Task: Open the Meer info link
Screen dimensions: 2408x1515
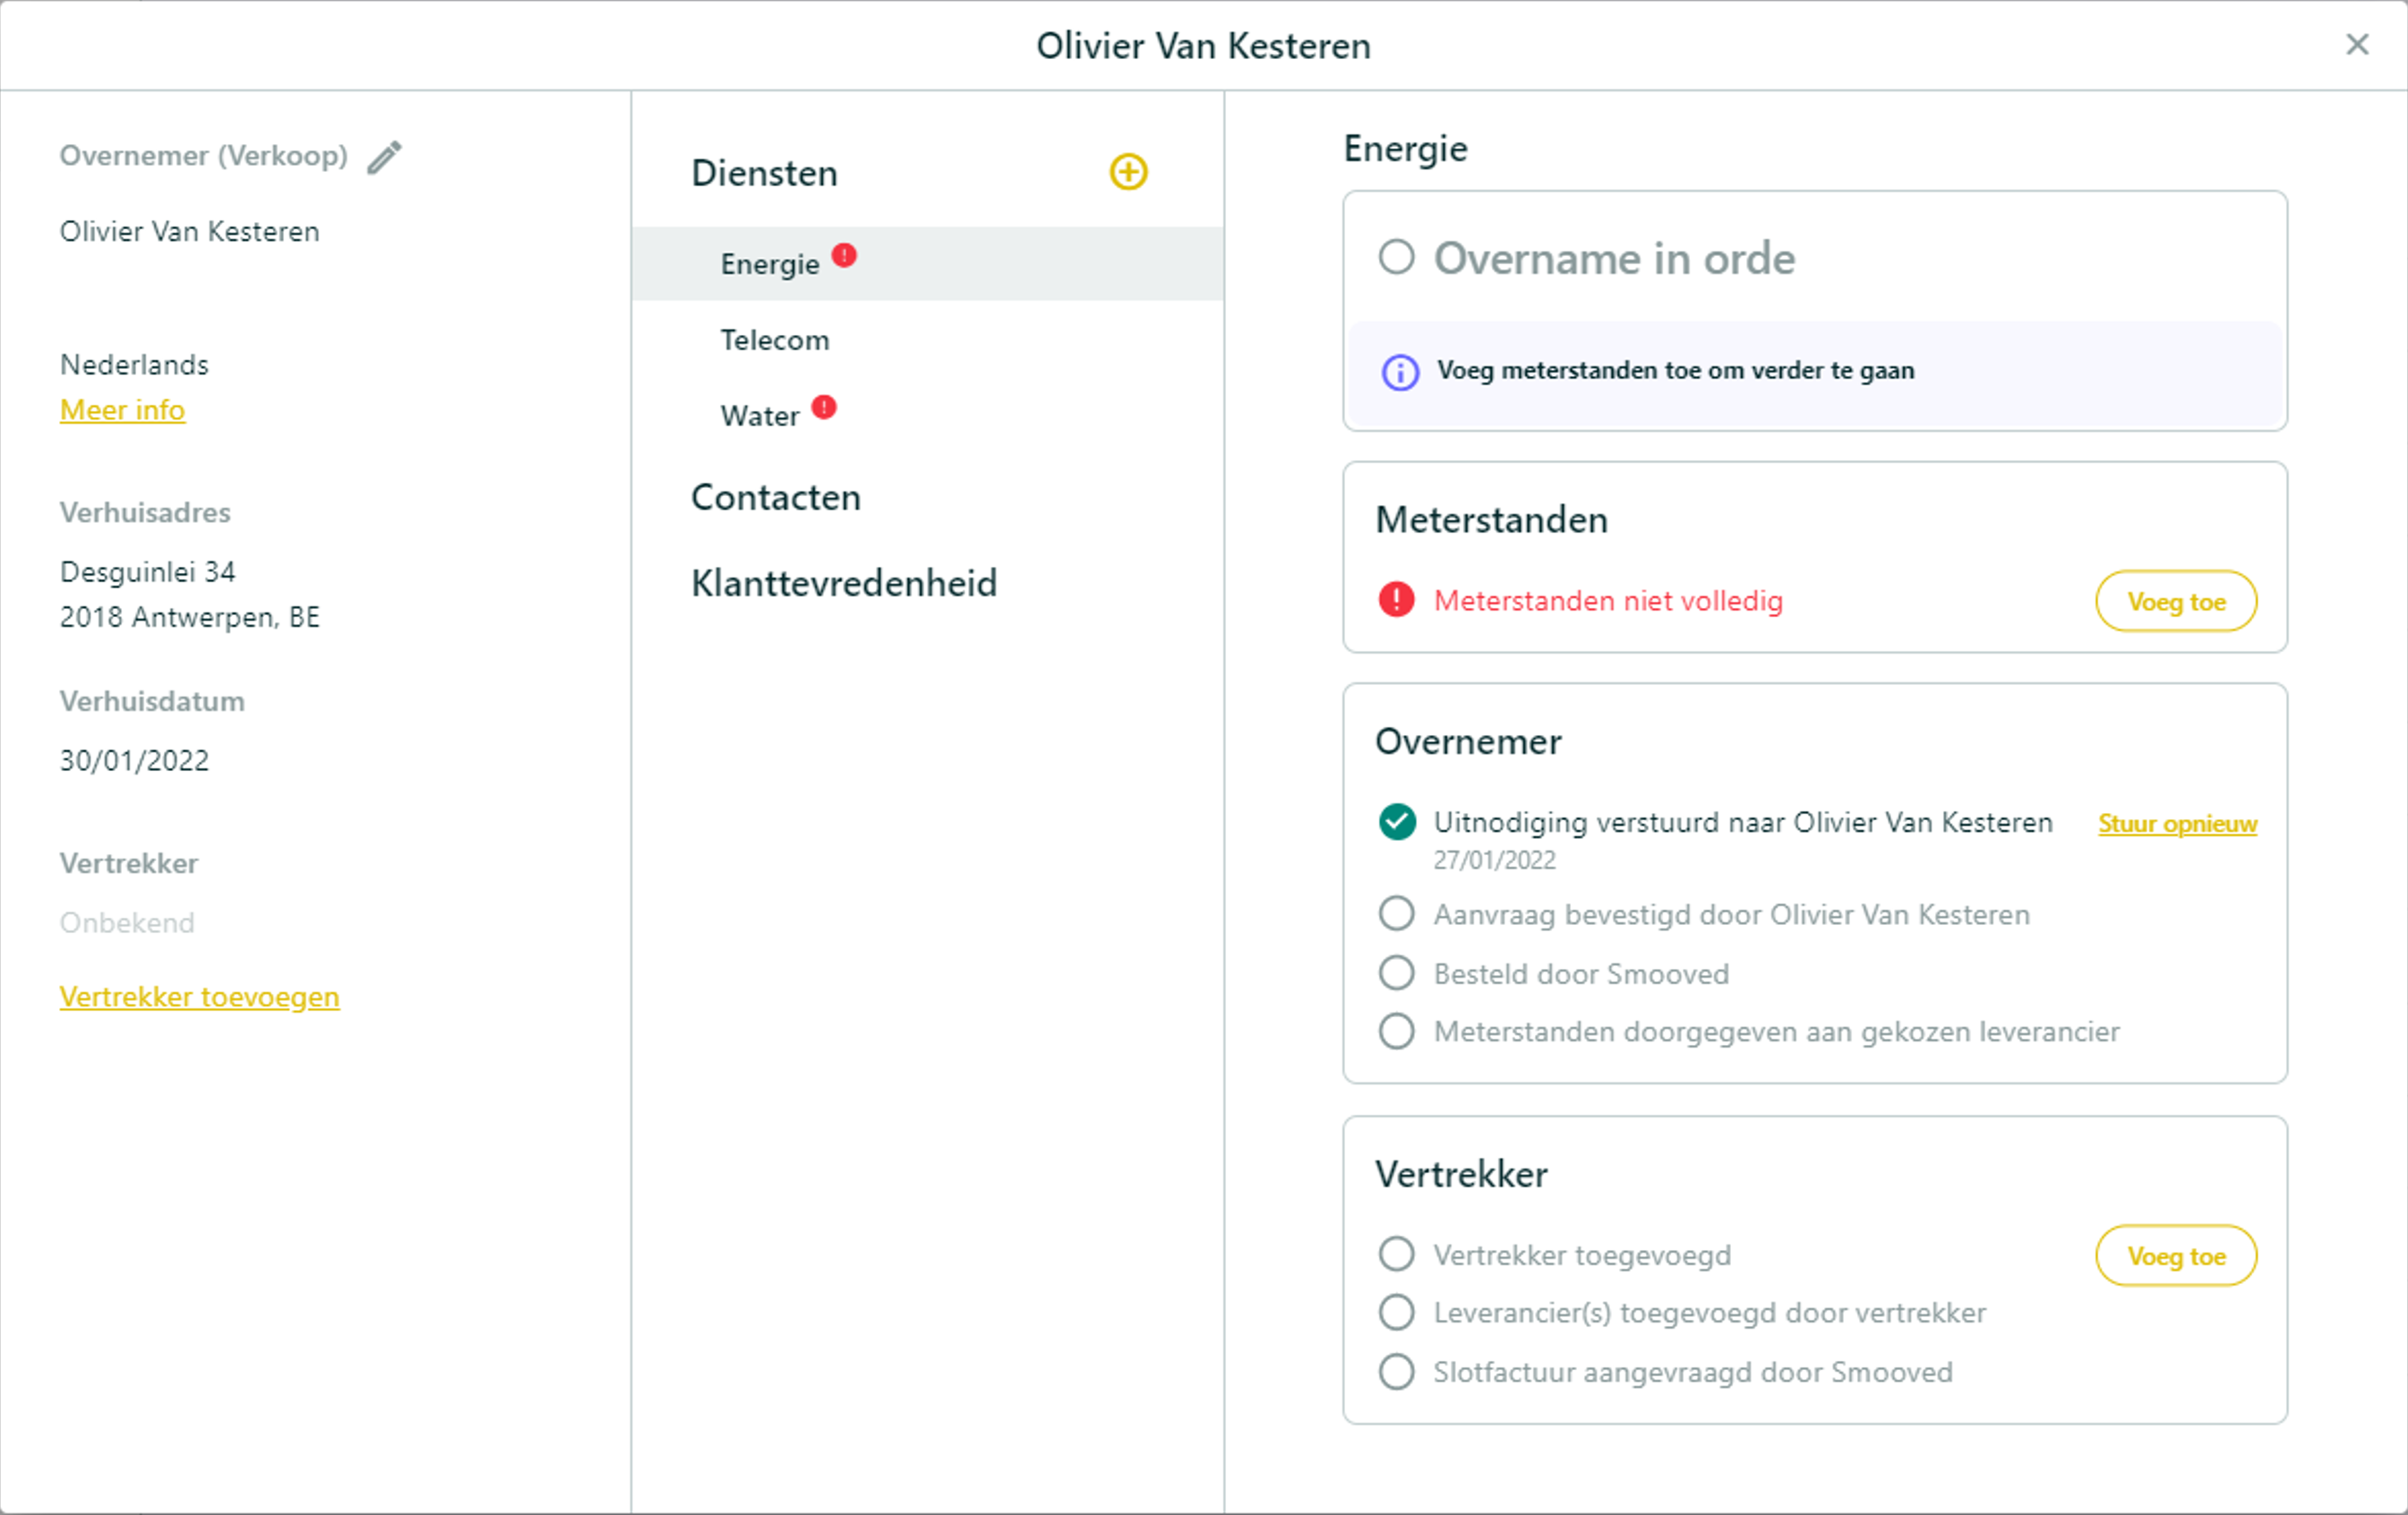Action: 122,410
